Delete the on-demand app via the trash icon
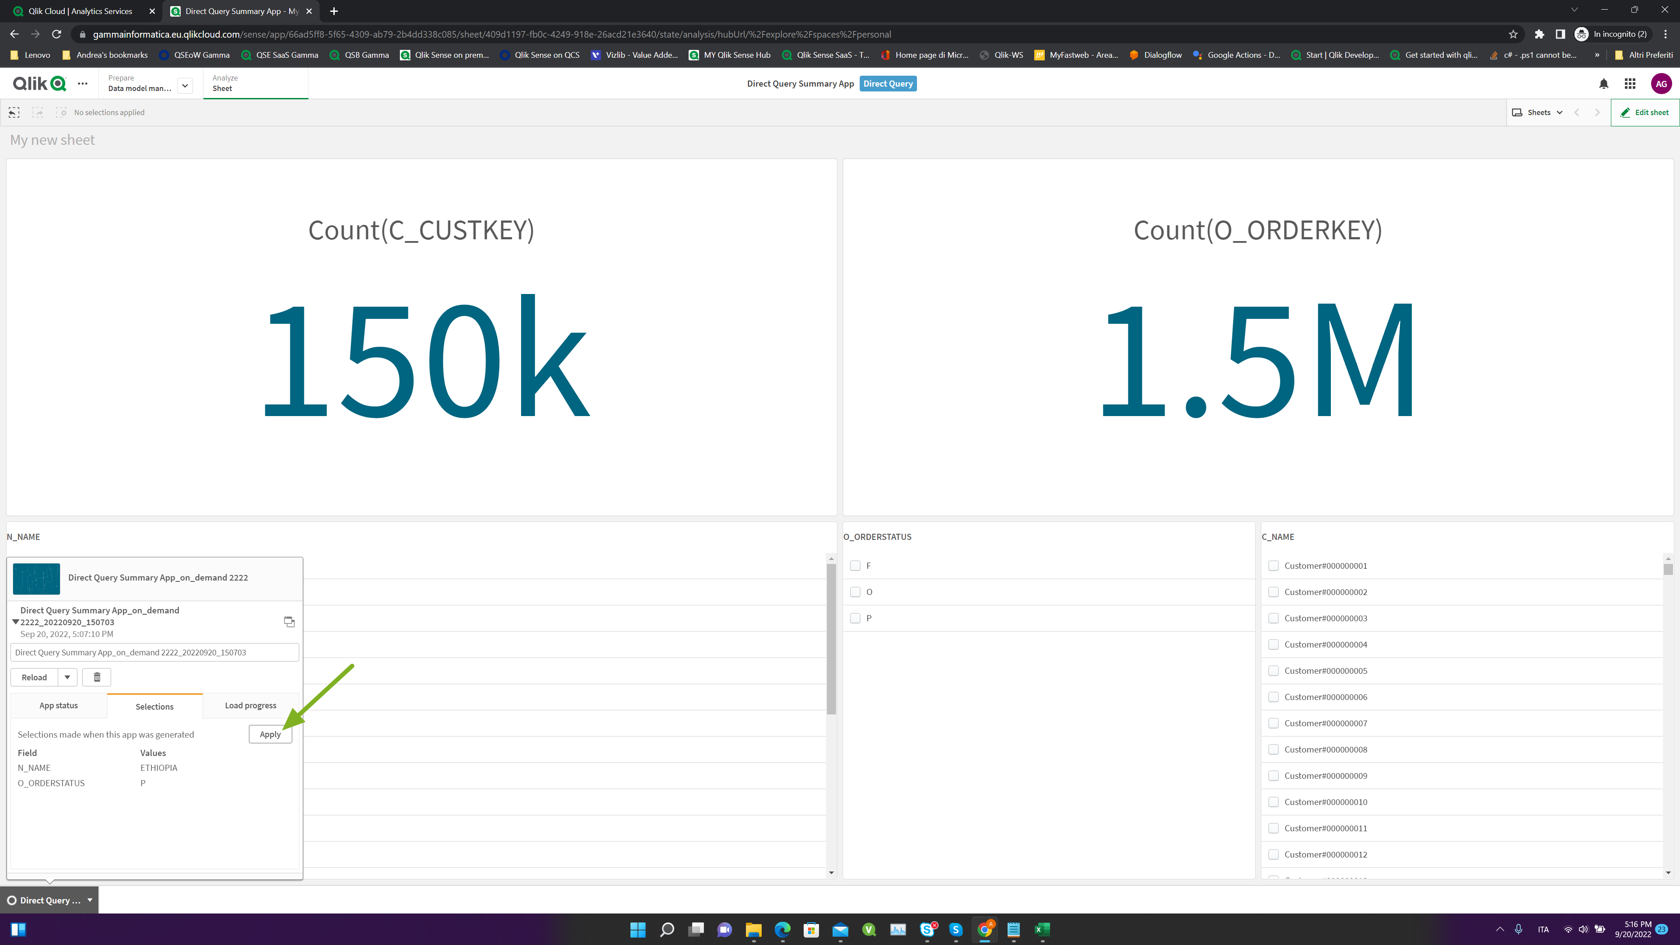This screenshot has width=1680, height=945. point(97,677)
